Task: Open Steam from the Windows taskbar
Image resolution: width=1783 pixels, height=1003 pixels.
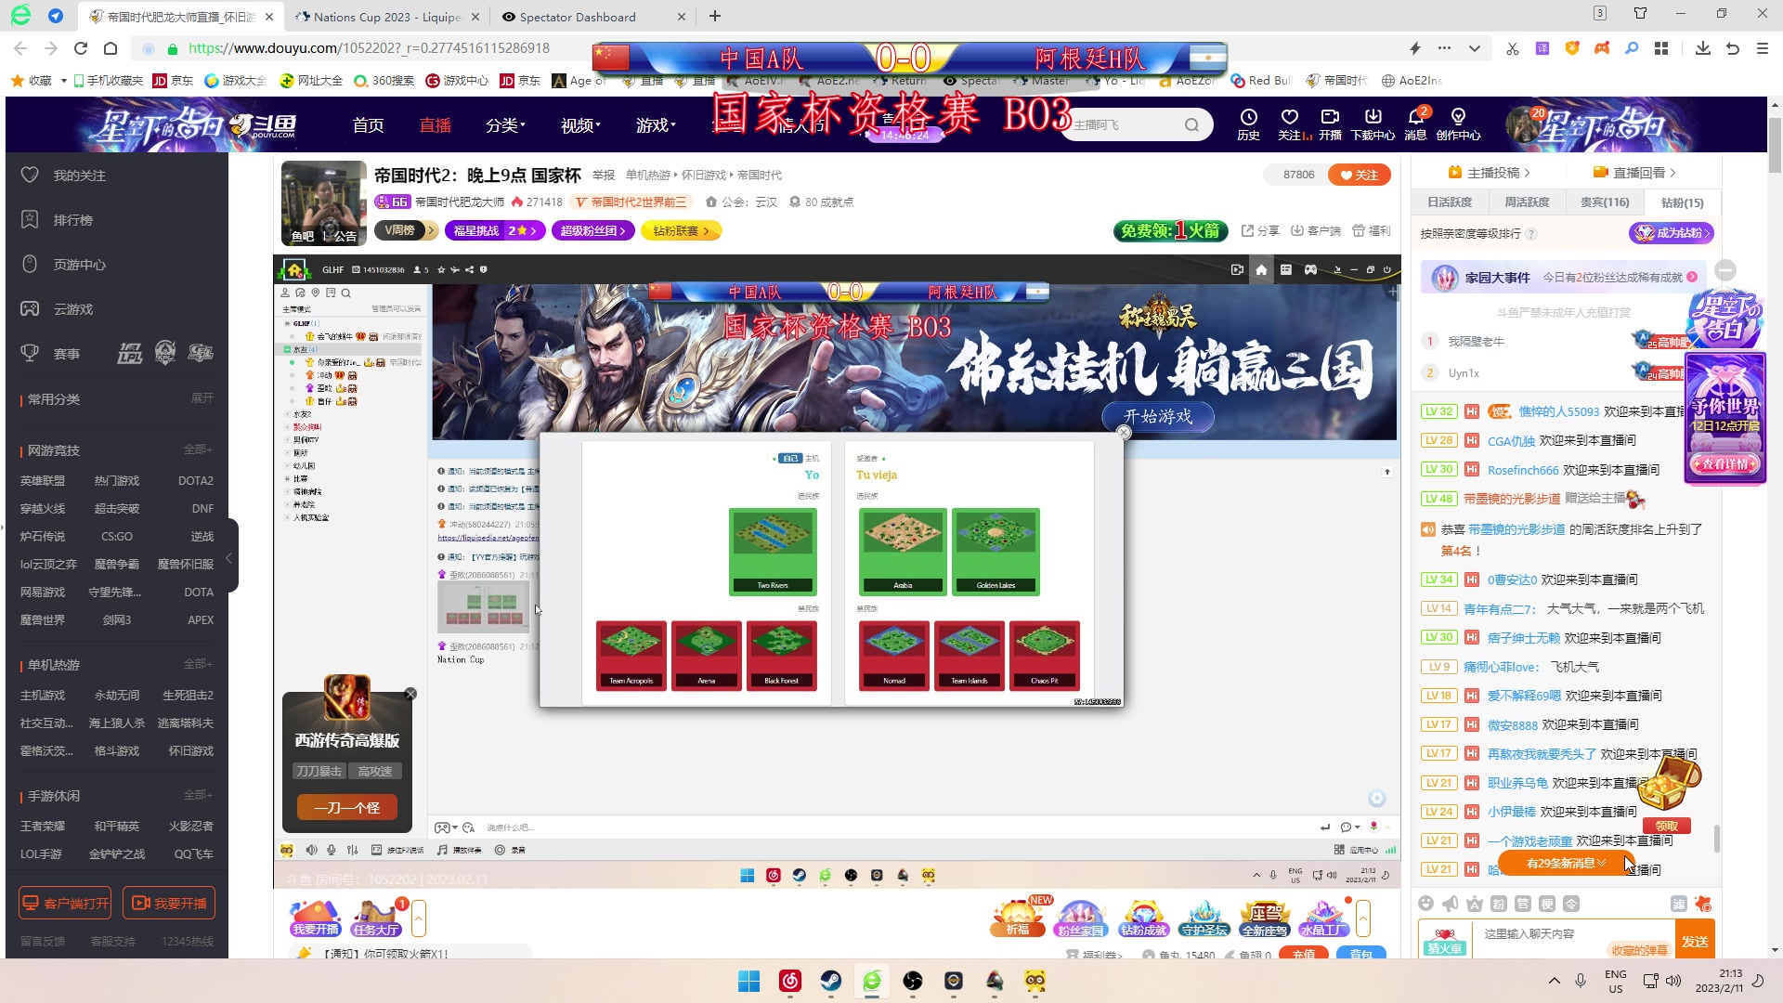Action: (830, 981)
